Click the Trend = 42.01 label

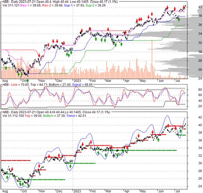pos(76,116)
